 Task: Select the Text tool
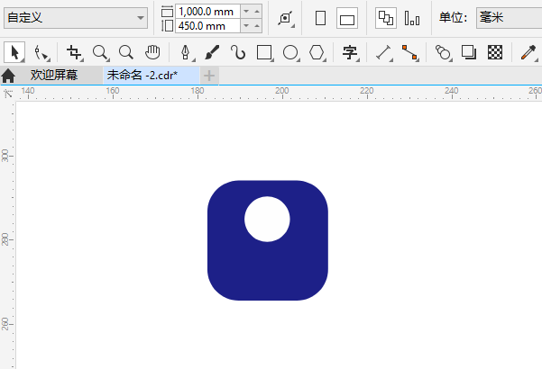[350, 53]
